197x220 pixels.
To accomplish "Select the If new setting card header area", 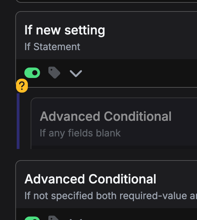I will [x=107, y=36].
